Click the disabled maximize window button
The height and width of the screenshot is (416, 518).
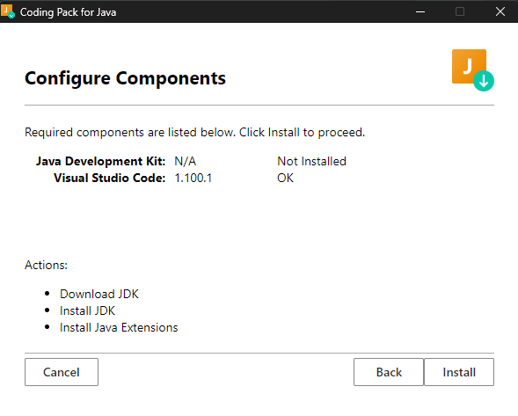460,12
